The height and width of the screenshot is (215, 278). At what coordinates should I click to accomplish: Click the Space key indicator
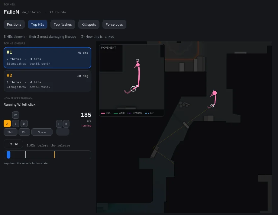click(42, 132)
